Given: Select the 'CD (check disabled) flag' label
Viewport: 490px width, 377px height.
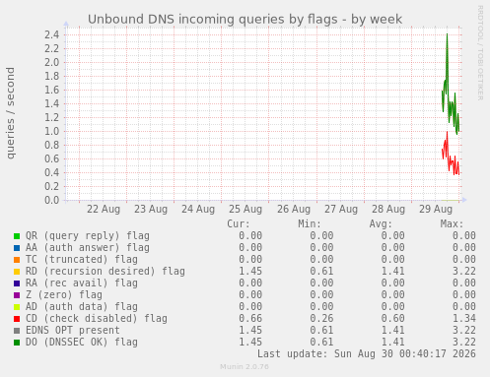Looking at the screenshot, I should point(97,319).
